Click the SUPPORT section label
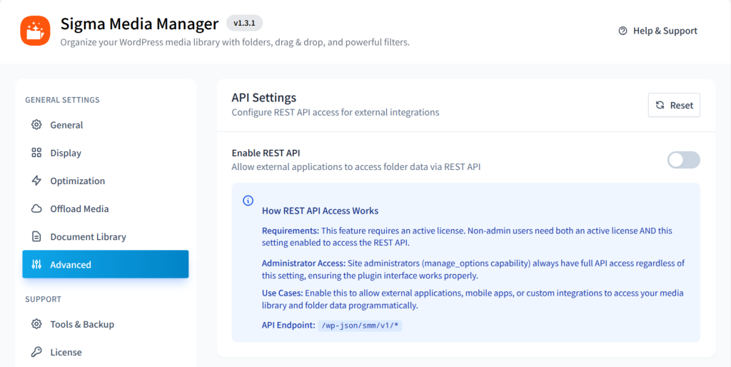Screen dimensions: 731x367 coord(43,299)
